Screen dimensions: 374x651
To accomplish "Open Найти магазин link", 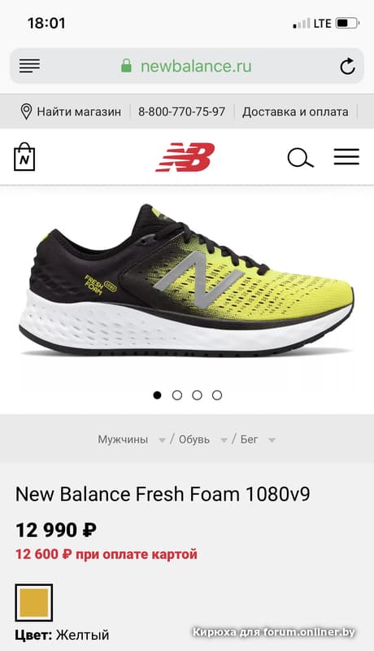I will (79, 111).
